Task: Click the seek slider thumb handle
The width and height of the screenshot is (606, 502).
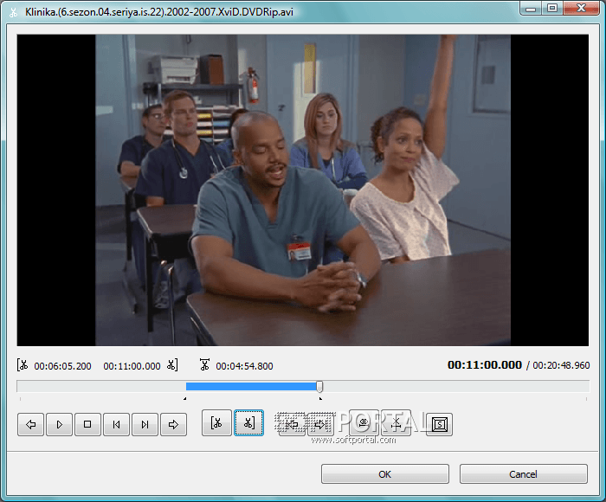Action: tap(319, 386)
